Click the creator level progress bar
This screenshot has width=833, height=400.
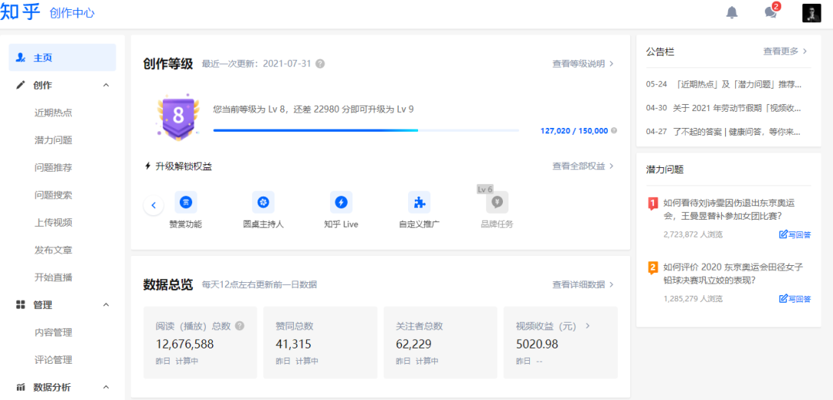pos(366,131)
